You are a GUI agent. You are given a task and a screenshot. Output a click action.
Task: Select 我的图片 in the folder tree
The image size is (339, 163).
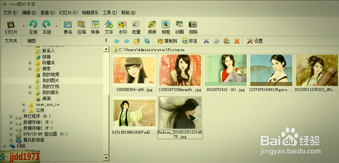point(51,81)
